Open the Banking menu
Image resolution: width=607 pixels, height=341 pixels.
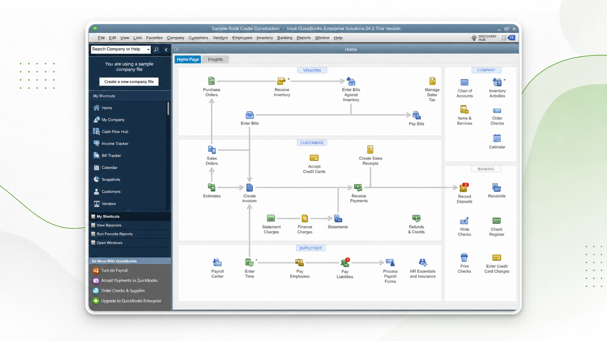click(285, 38)
